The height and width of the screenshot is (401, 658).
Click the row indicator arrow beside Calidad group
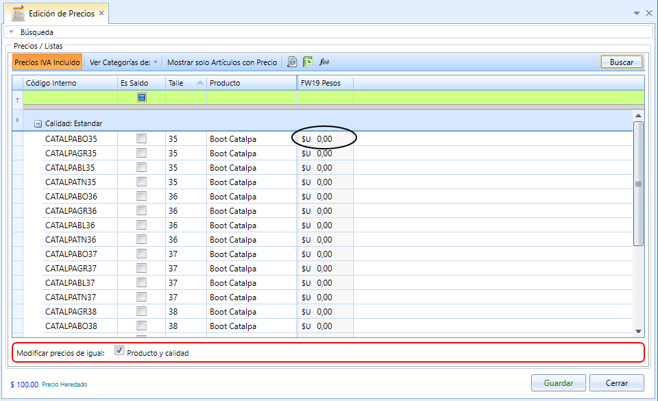[x=18, y=120]
